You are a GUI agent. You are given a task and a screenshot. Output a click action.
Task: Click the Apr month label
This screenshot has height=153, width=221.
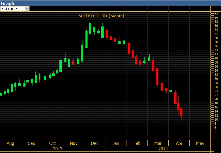pos(179,143)
